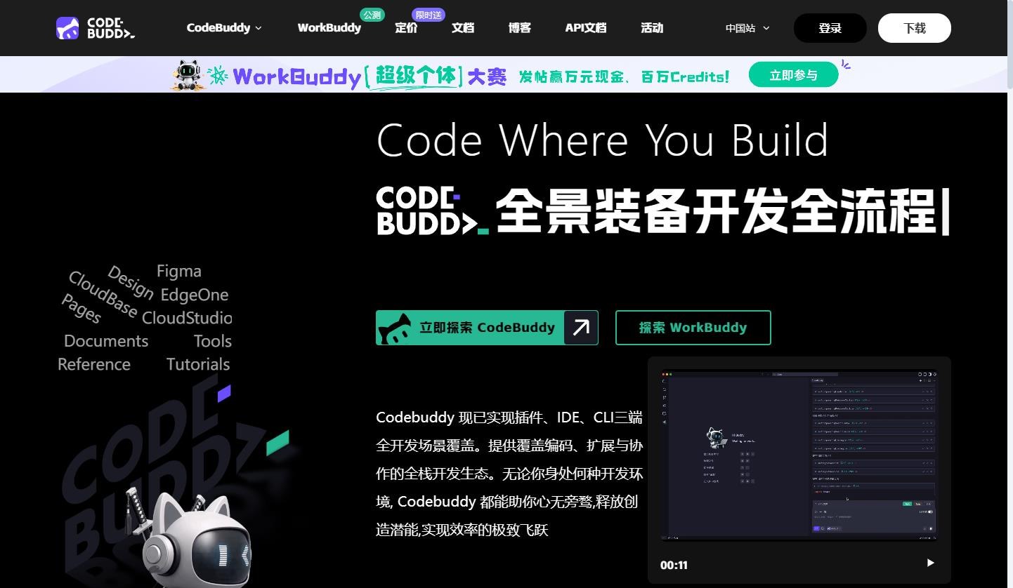Open the 定价 pricing page

click(x=406, y=28)
